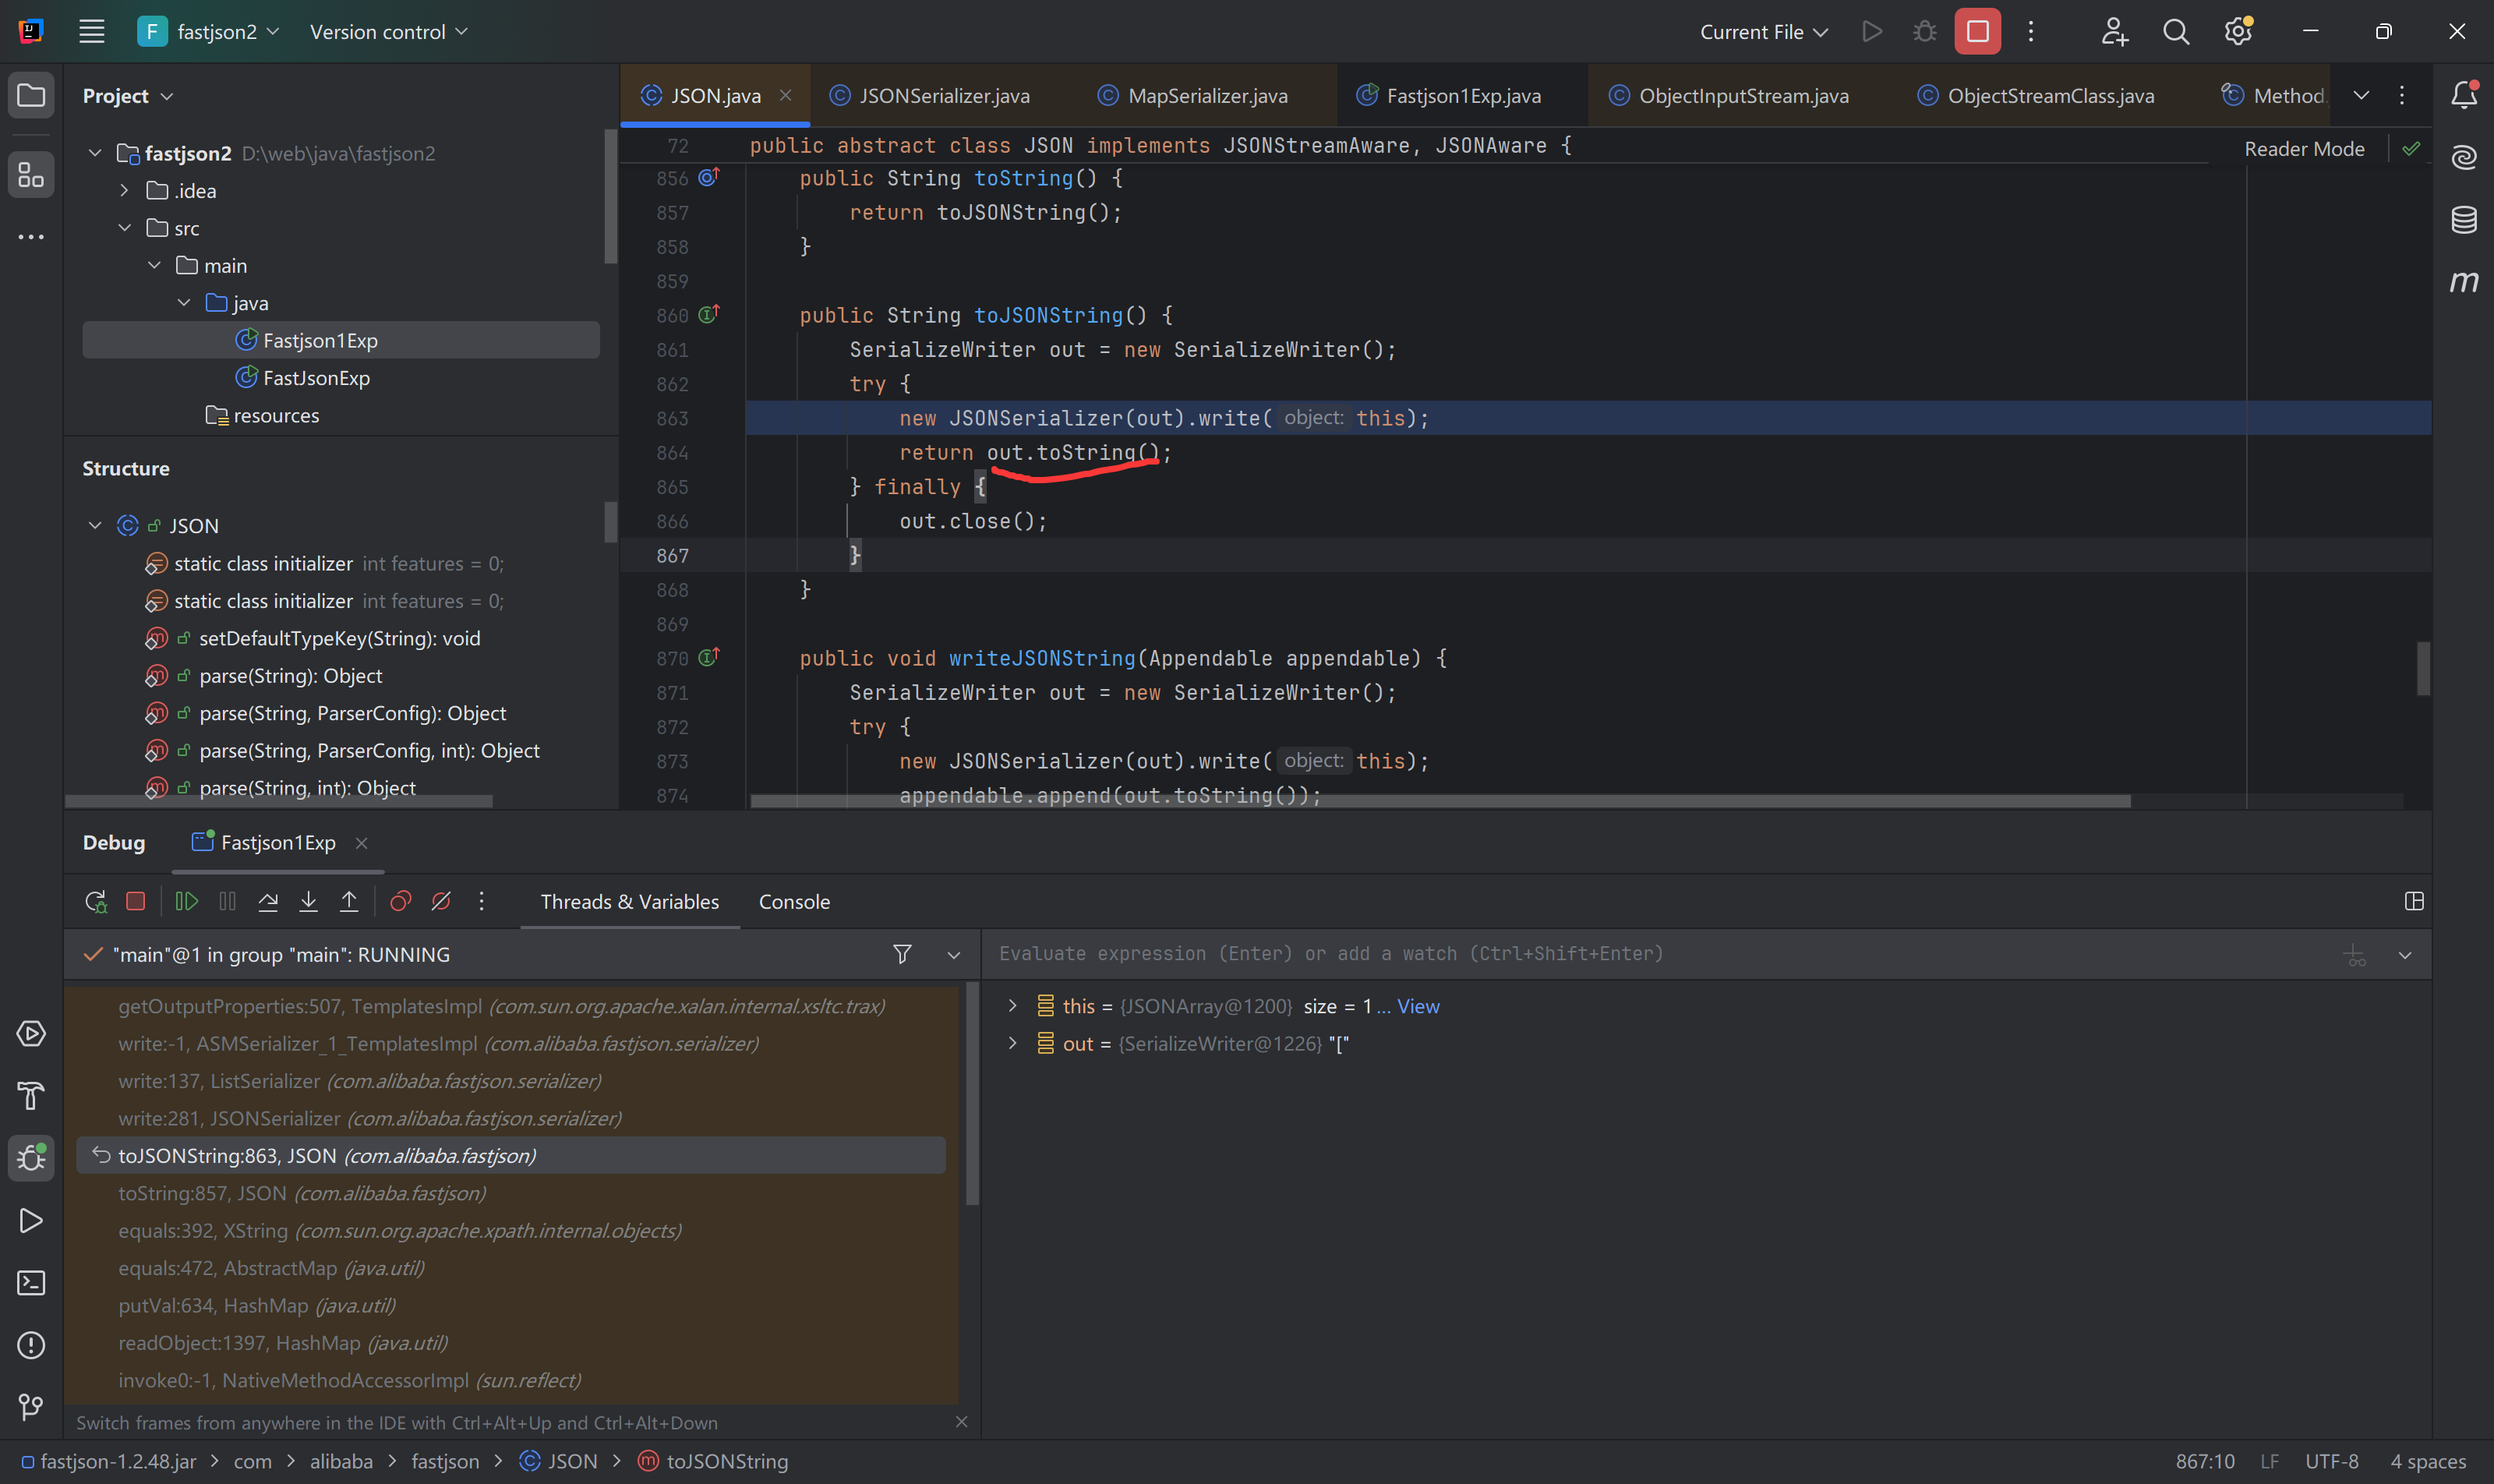Resume program execution
This screenshot has width=2494, height=1484.
click(186, 902)
